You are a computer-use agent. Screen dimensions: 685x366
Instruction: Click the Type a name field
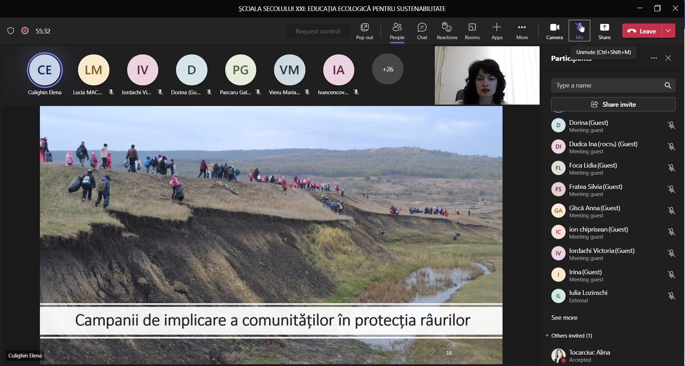tap(606, 85)
